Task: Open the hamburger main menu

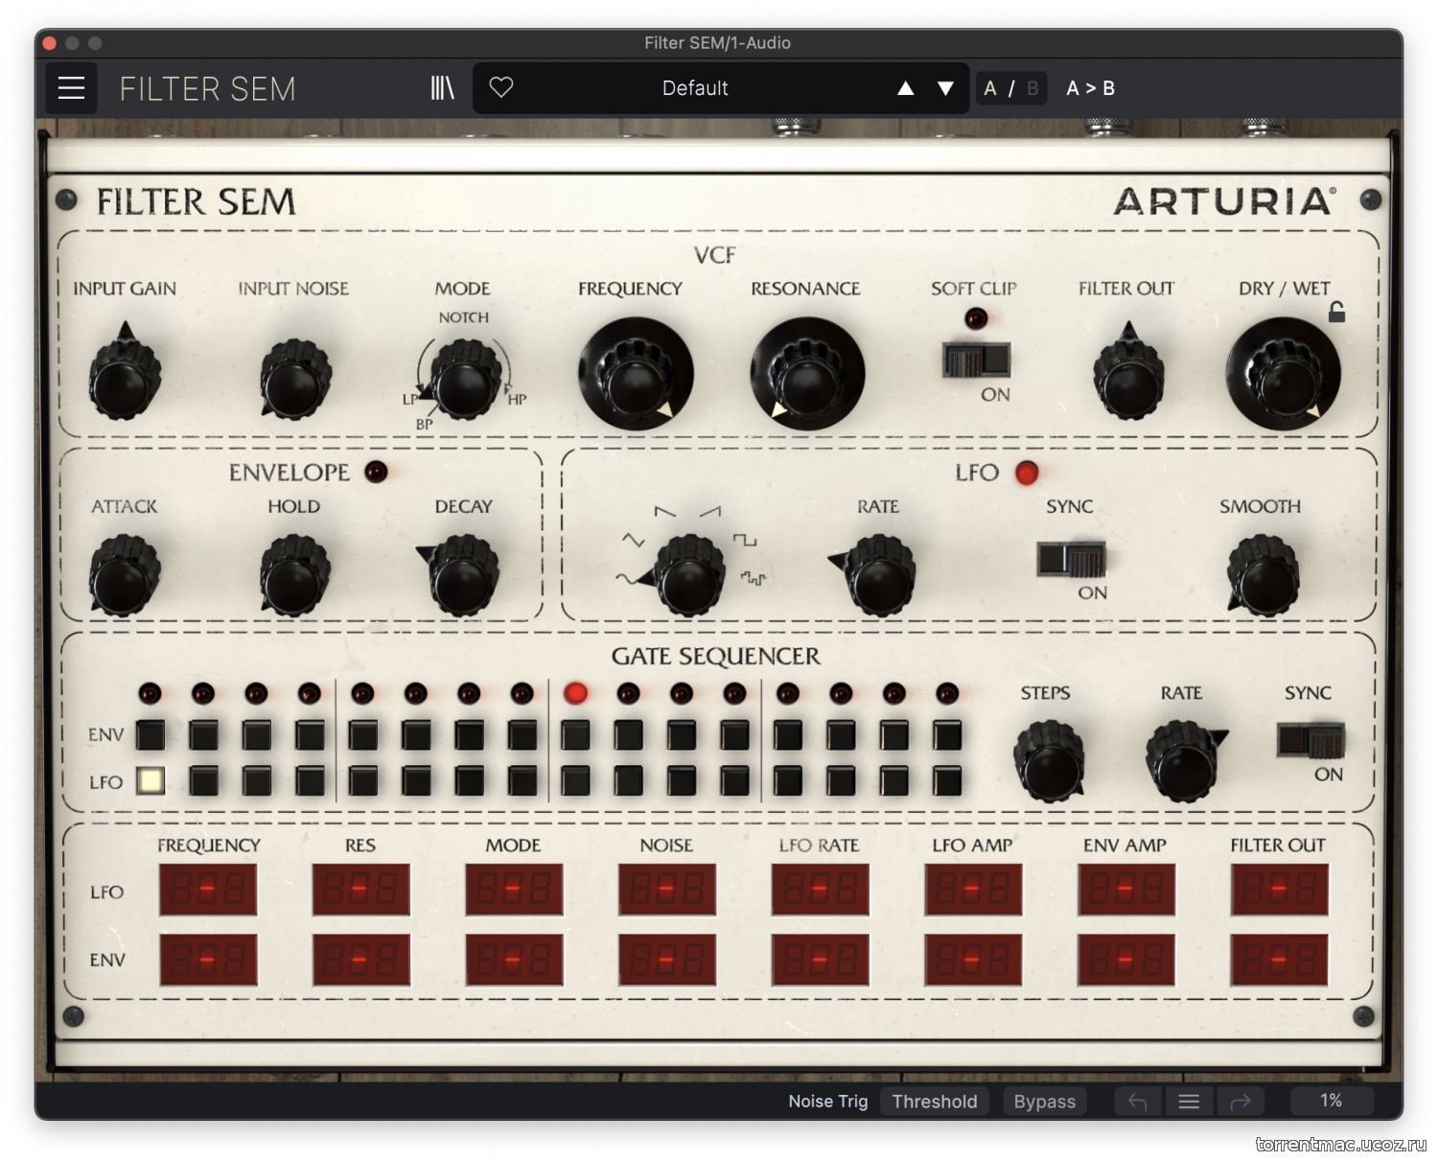Action: pyautogui.click(x=71, y=88)
